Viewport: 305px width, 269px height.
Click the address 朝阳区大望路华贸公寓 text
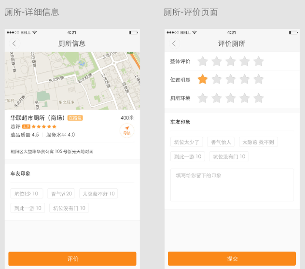point(52,152)
